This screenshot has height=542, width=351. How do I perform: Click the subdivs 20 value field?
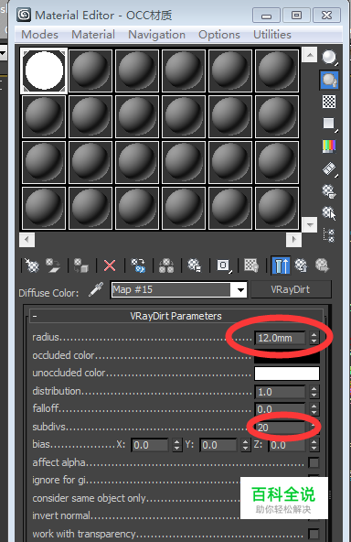pos(281,428)
